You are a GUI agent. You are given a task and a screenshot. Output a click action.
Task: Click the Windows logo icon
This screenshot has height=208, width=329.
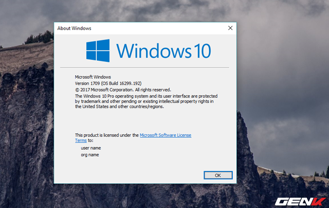[x=98, y=50]
